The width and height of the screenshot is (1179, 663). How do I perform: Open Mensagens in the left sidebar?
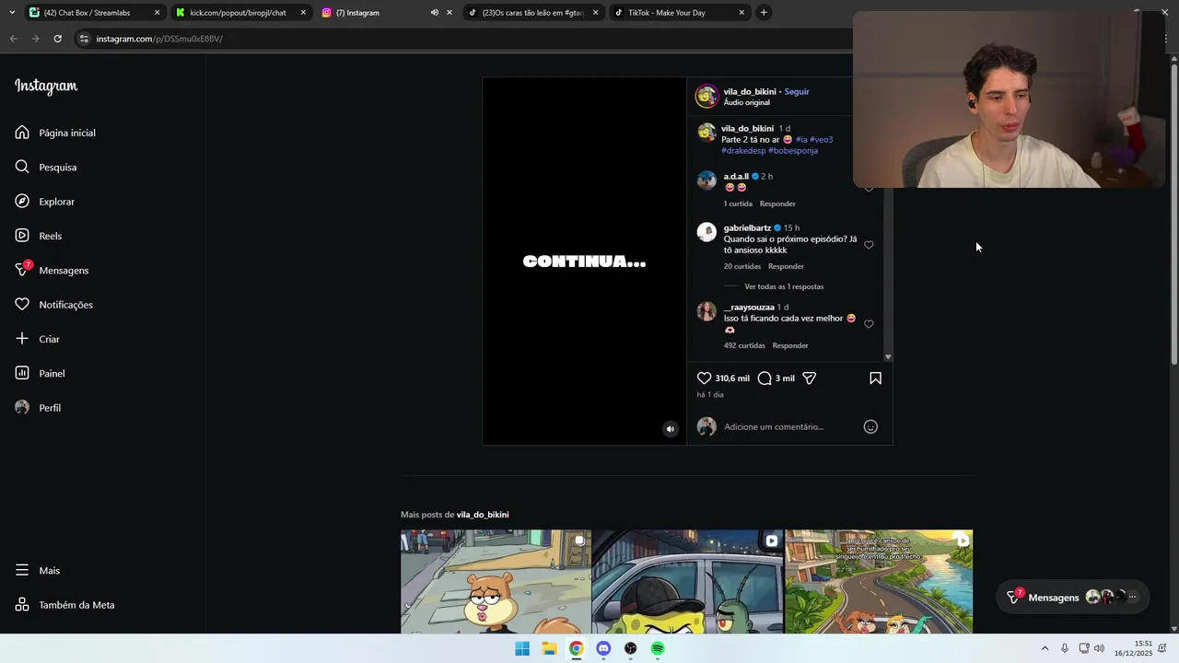(x=52, y=270)
